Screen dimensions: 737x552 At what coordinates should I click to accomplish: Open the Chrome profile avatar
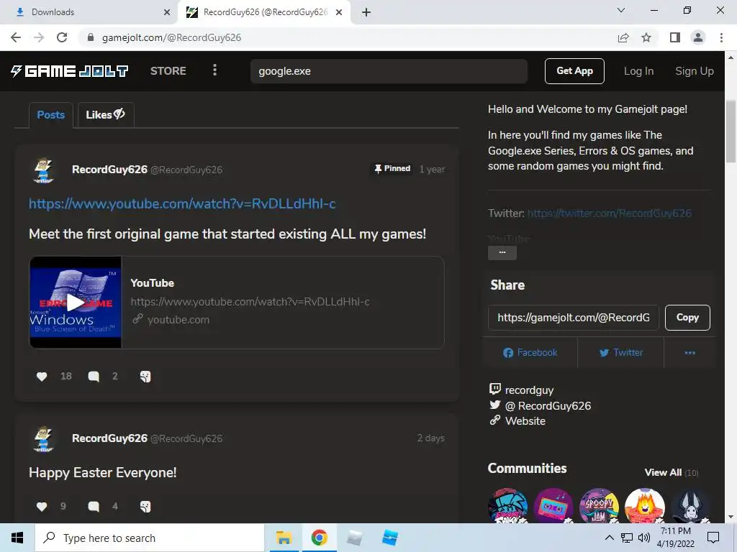pyautogui.click(x=698, y=37)
